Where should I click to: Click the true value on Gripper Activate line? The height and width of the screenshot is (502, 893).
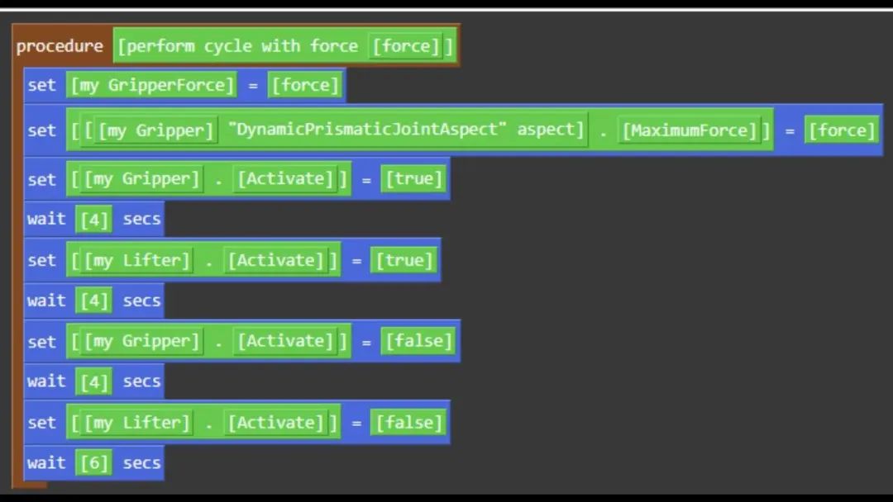413,178
